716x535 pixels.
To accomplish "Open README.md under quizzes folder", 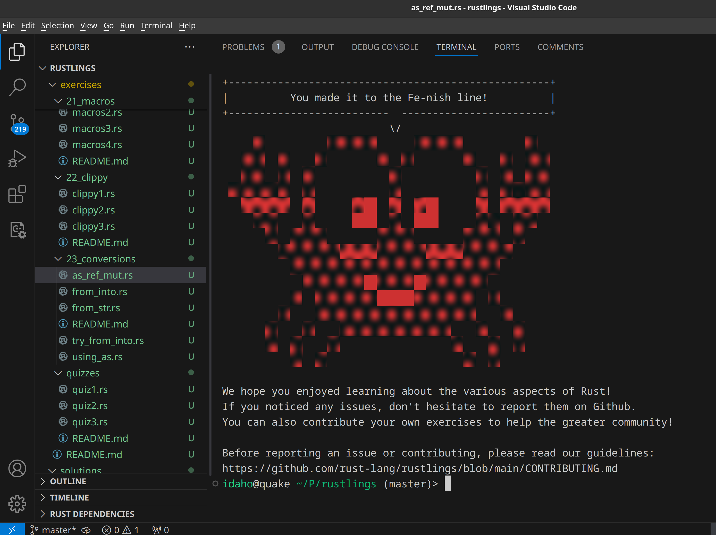I will (x=120, y=438).
